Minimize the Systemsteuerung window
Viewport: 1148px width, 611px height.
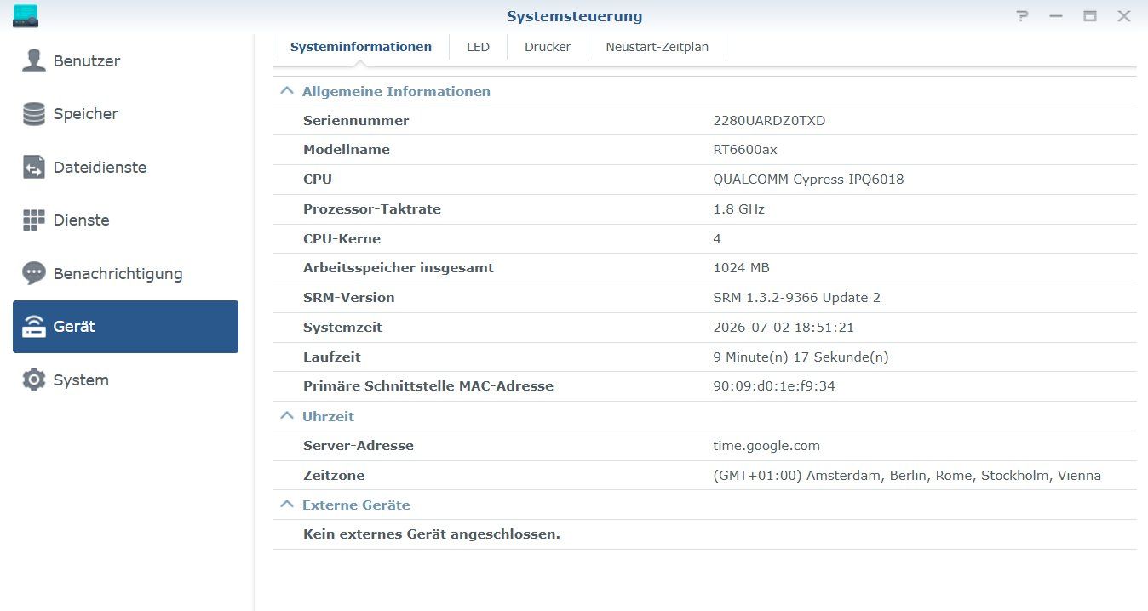[1056, 16]
